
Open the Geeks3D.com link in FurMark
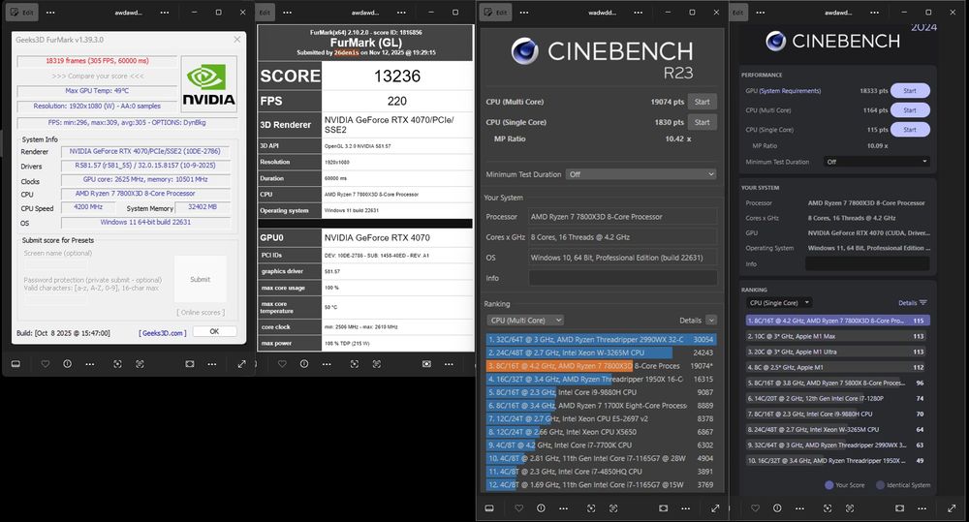click(x=163, y=333)
